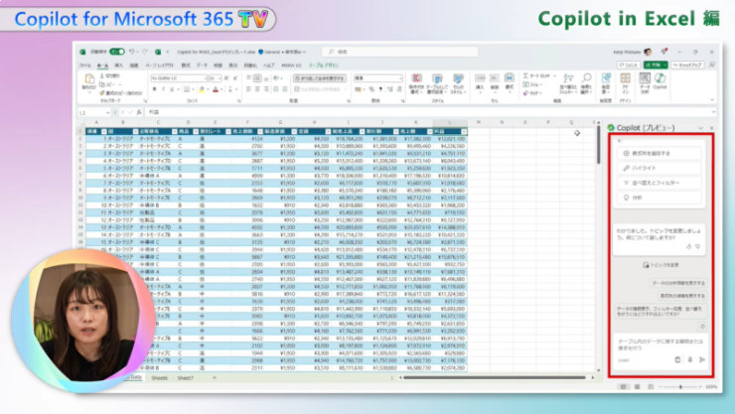
Task: Click the send arrow in Copilot prompt
Action: pyautogui.click(x=702, y=359)
